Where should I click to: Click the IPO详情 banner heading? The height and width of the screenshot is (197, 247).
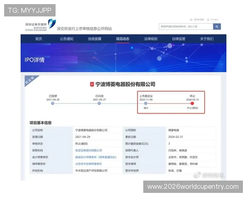click(35, 60)
